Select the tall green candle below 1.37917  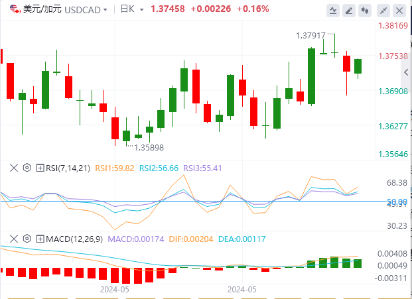[311, 76]
